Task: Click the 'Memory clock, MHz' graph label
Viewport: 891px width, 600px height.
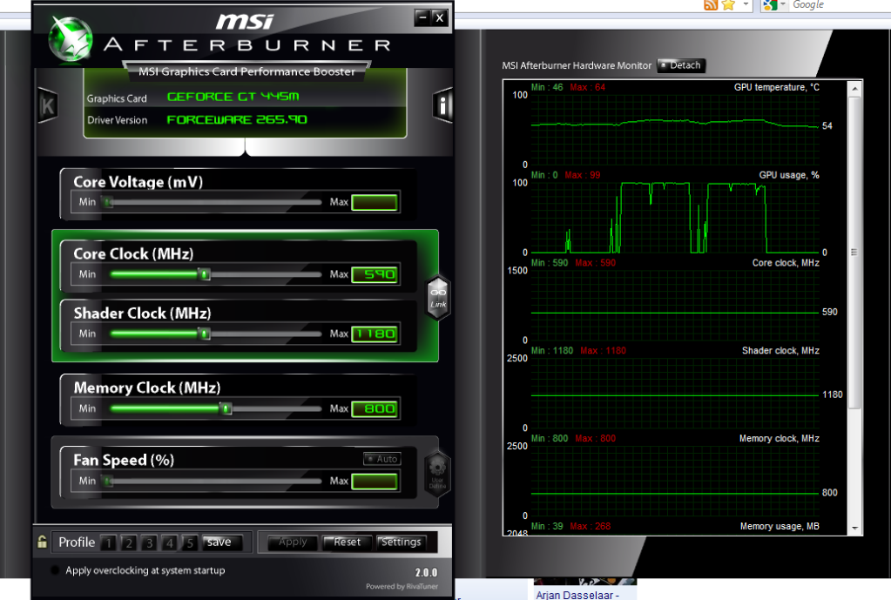Action: click(780, 439)
